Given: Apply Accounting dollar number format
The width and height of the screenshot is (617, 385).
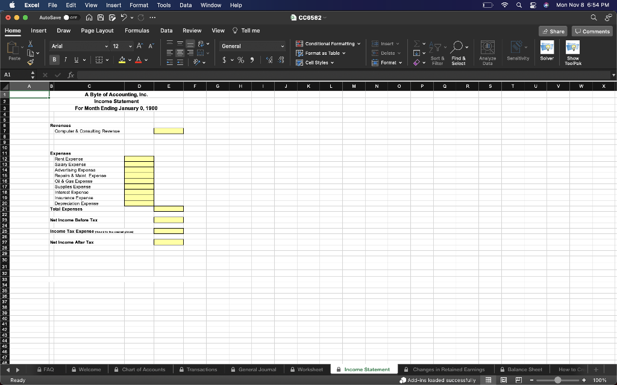Looking at the screenshot, I should (224, 60).
